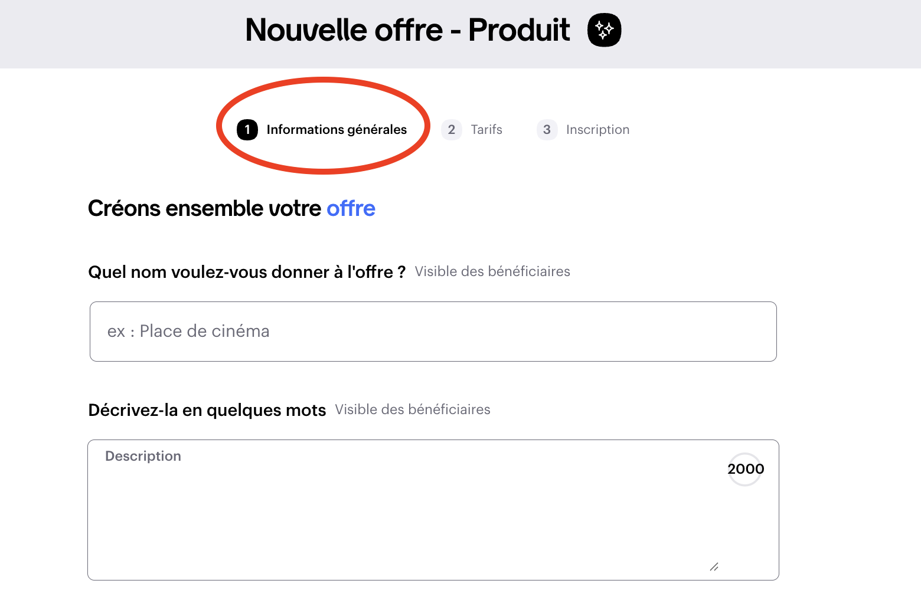Click the step 2 number badge
Image resolution: width=921 pixels, height=610 pixels.
pyautogui.click(x=451, y=130)
